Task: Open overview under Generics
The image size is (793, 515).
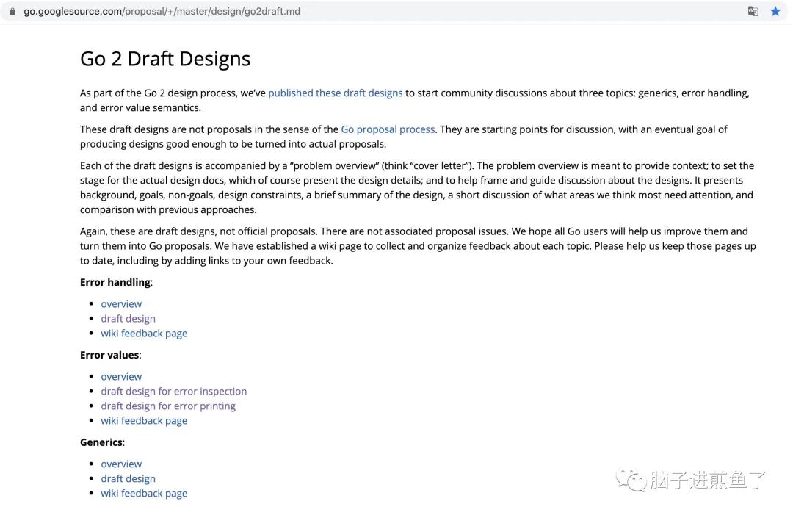Action: (x=121, y=464)
